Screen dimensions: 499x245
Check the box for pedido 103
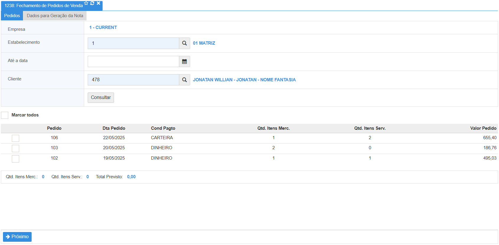(x=15, y=148)
